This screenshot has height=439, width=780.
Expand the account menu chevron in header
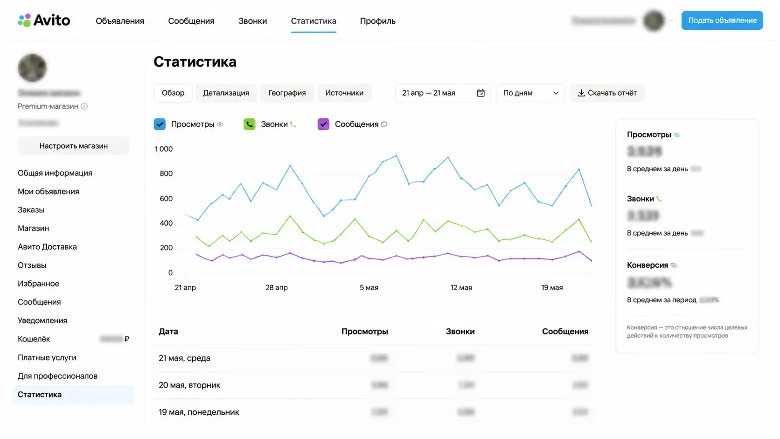pyautogui.click(x=671, y=21)
